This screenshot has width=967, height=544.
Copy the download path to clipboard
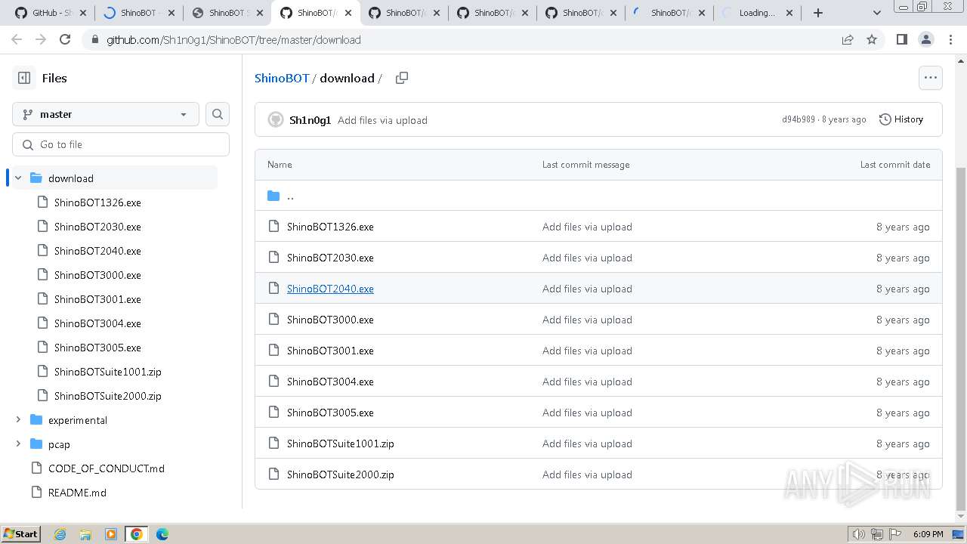[402, 78]
